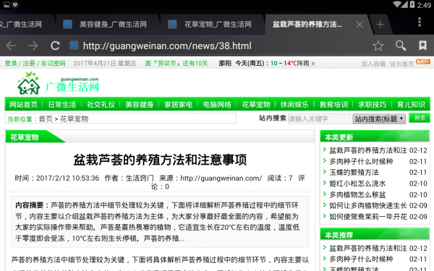Viewport: 434px width, 271px height.
Task: Close the 盆栽芦荟的养殖方法 tab
Action: pyautogui.click(x=359, y=25)
